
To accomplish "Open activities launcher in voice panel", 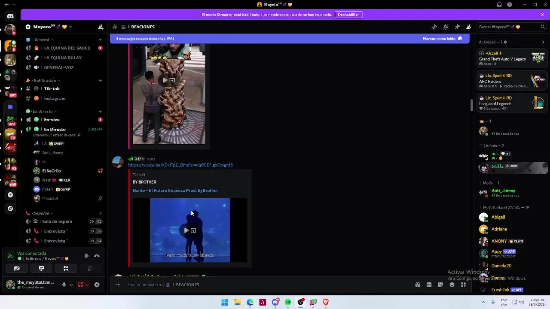I will click(66, 268).
